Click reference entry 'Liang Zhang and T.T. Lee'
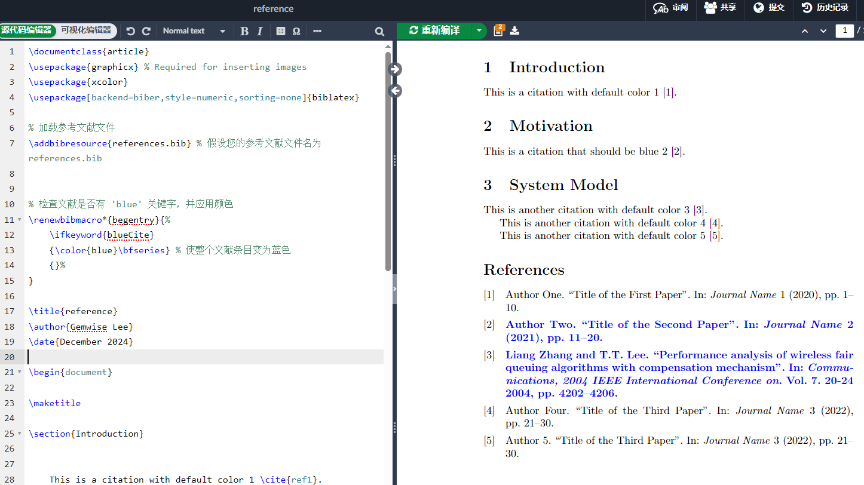This screenshot has height=485, width=864. (679, 374)
